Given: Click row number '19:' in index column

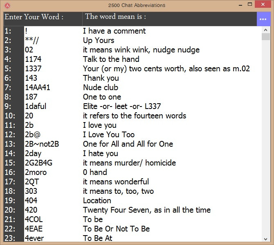Looking at the screenshot, I should tap(10, 200).
